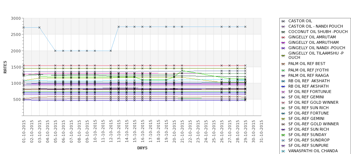Click the 500 y-axis tick label

(x=17, y=99)
